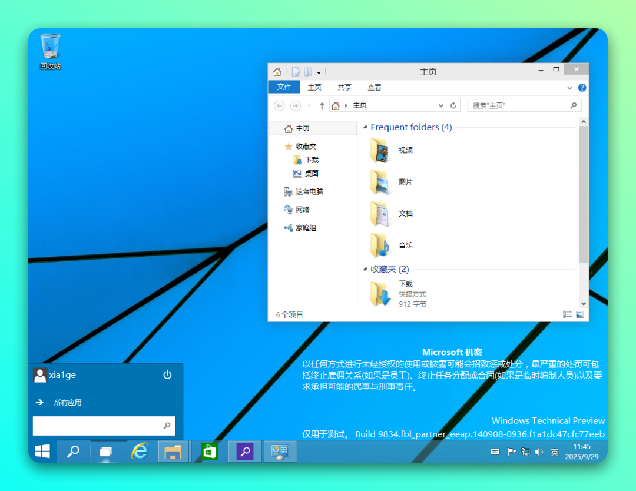
Task: Switch to large icons view in status bar
Action: (580, 314)
